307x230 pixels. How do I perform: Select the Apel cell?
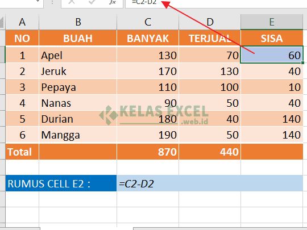pos(78,55)
